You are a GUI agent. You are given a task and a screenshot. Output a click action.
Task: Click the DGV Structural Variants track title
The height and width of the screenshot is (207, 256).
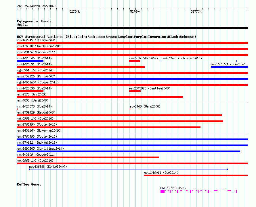pyautogui.click(x=107, y=37)
